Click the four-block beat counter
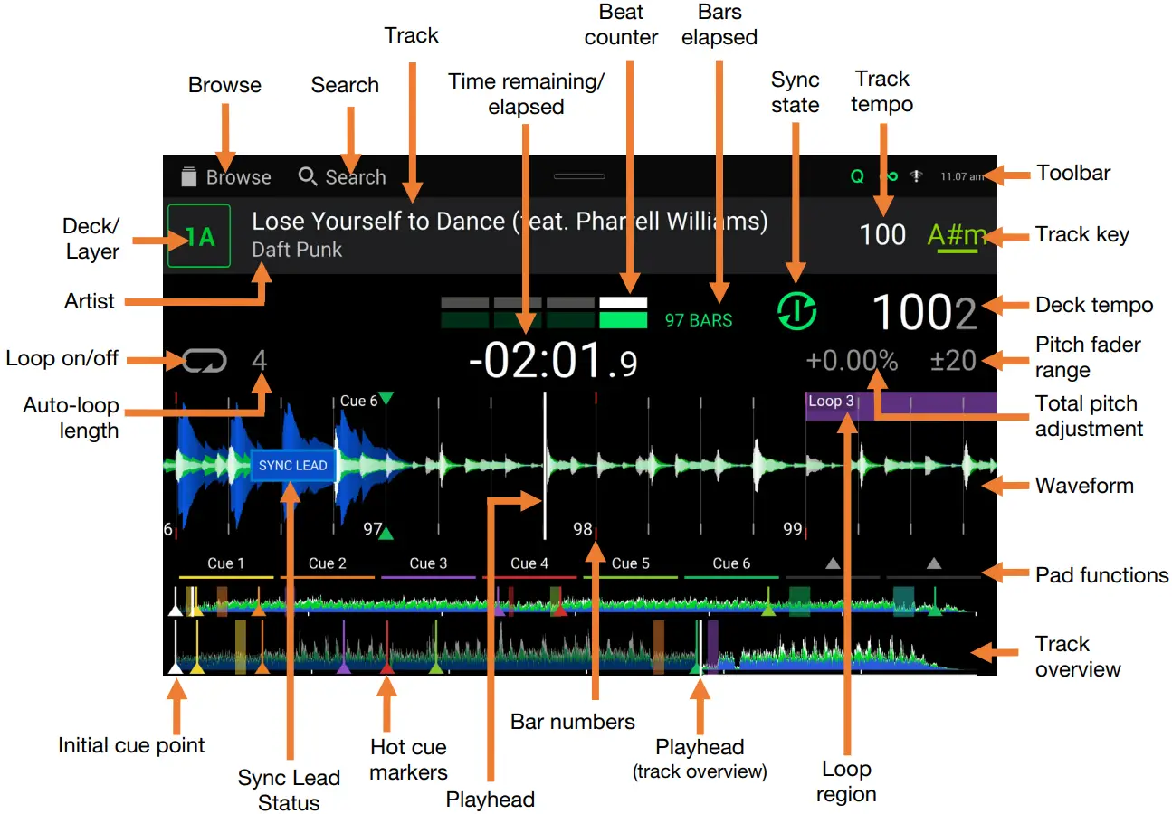This screenshot has width=1172, height=814. pos(544,312)
